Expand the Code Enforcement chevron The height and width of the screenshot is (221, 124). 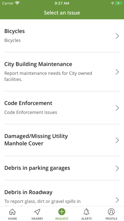[x=117, y=108]
